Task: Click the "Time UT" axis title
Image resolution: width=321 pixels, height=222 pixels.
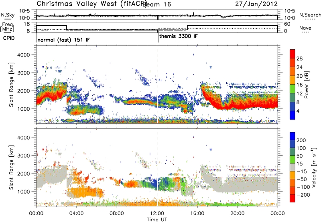Action: coord(157,219)
